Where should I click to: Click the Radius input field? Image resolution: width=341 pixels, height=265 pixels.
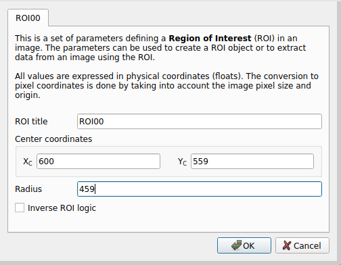tap(200, 189)
